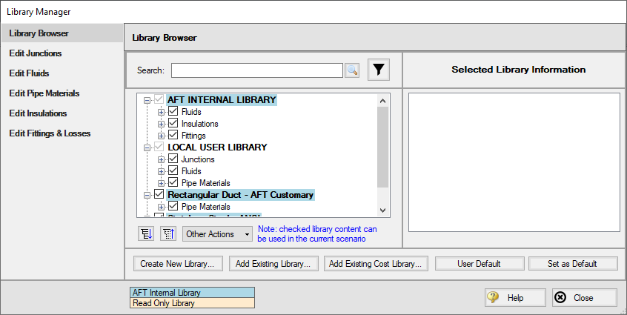627x315 pixels.
Task: Toggle Local User Library Pipe Materials checkbox
Action: coord(173,182)
